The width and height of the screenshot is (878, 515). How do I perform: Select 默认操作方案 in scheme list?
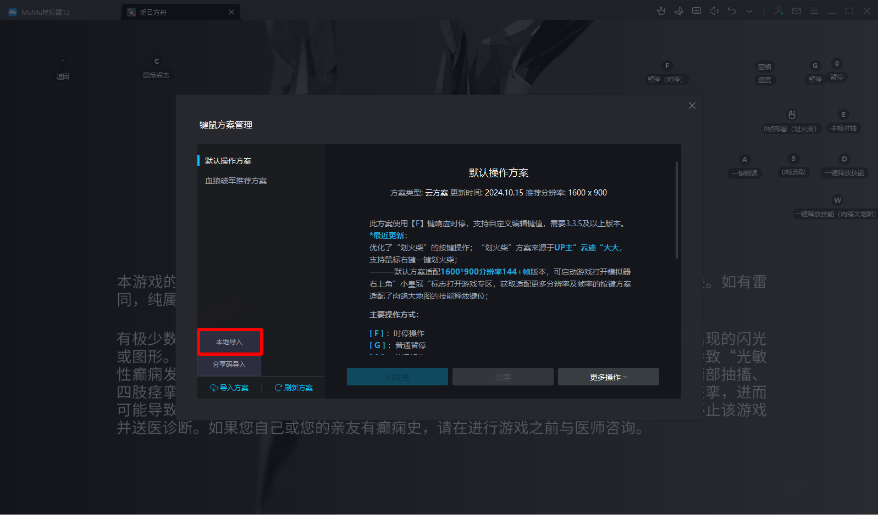coord(228,161)
